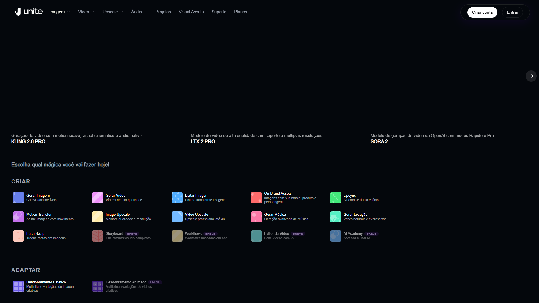Image resolution: width=539 pixels, height=303 pixels.
Task: Click the text 'Anime imagens com movimento'
Action: click(50, 219)
